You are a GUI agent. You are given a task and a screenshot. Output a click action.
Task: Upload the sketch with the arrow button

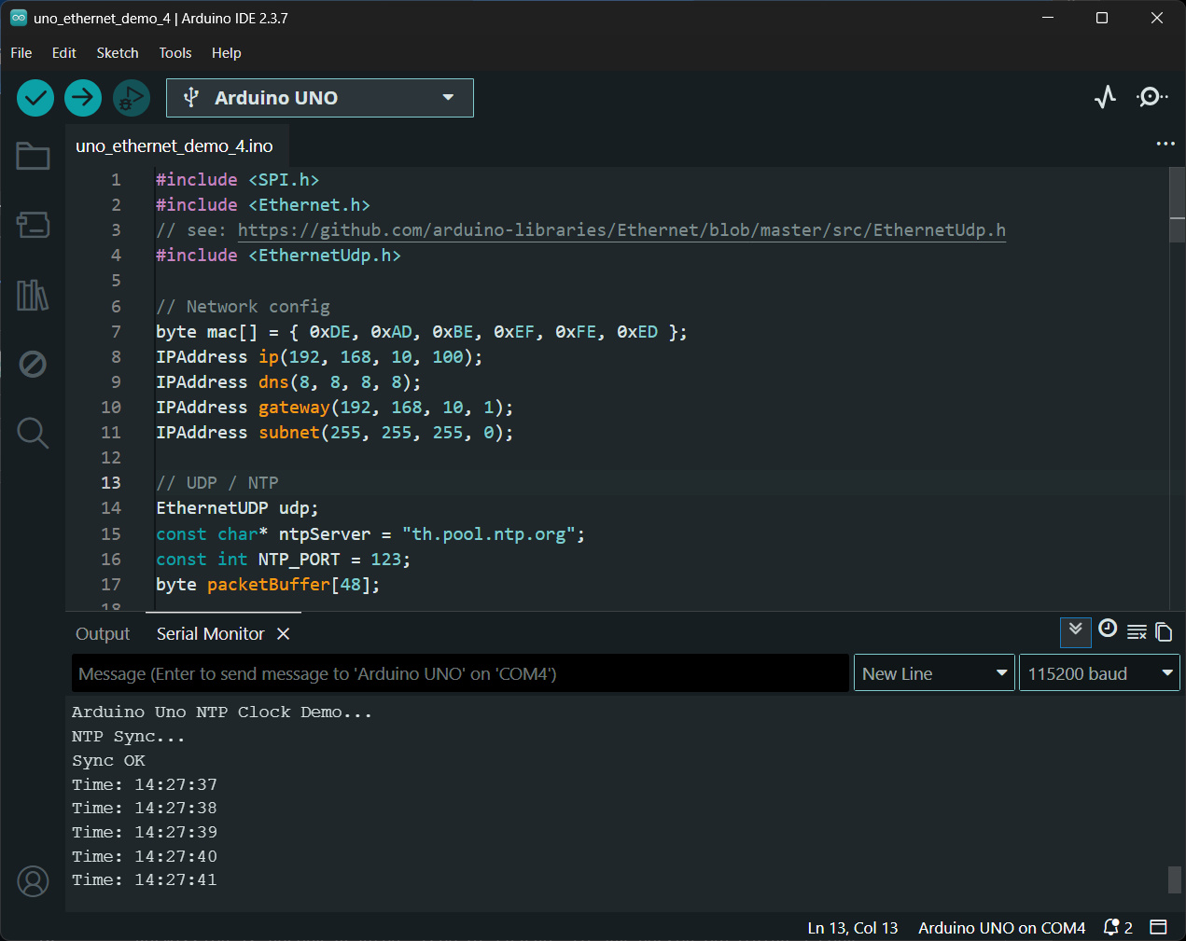coord(83,98)
